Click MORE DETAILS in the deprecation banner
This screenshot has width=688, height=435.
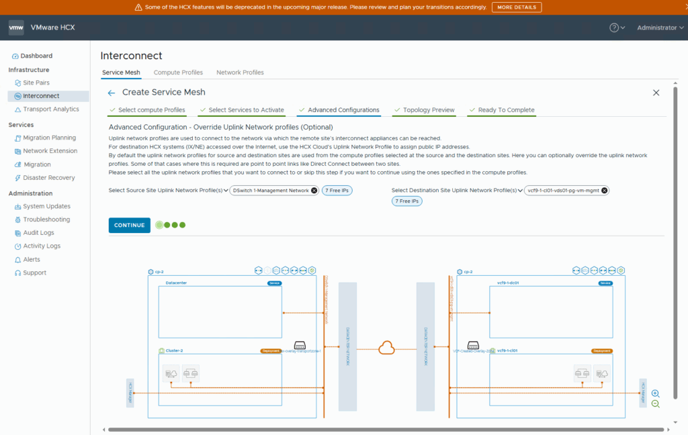(x=516, y=7)
